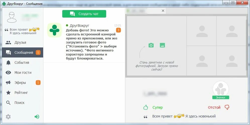Click the Эфиры megaphone icon
This screenshot has width=250, height=125.
point(8,83)
